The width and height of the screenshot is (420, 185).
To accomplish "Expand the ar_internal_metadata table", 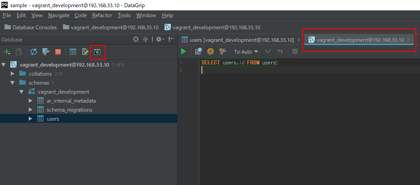I will coord(31,101).
